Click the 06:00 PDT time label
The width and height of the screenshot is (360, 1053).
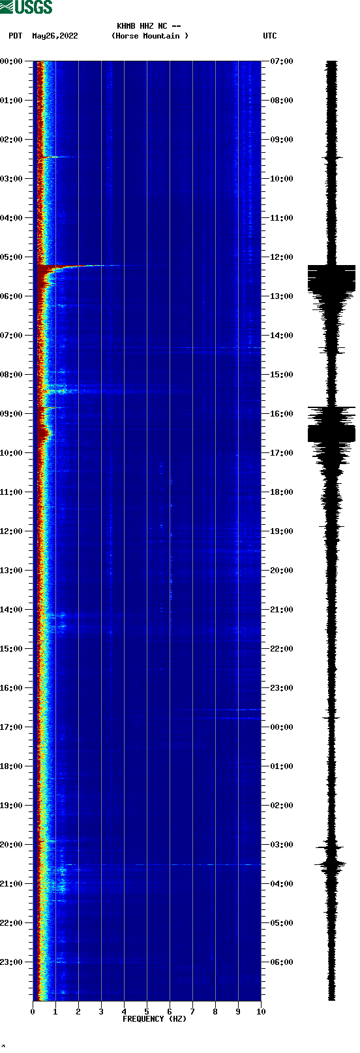pos(12,296)
